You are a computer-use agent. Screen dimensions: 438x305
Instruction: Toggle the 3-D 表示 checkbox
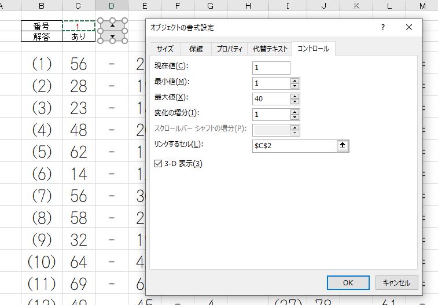tap(158, 163)
